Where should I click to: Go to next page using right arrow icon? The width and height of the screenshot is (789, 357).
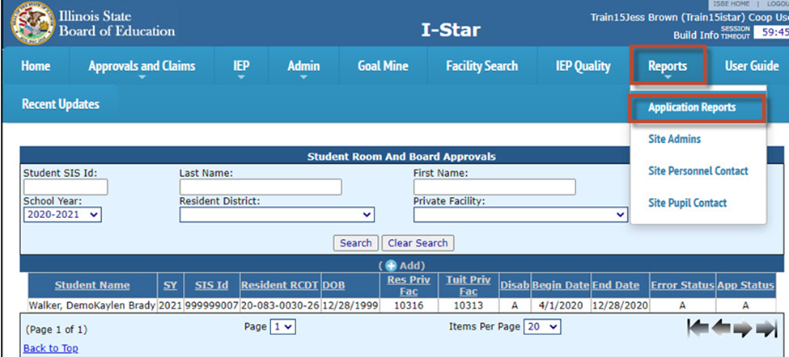tap(743, 329)
